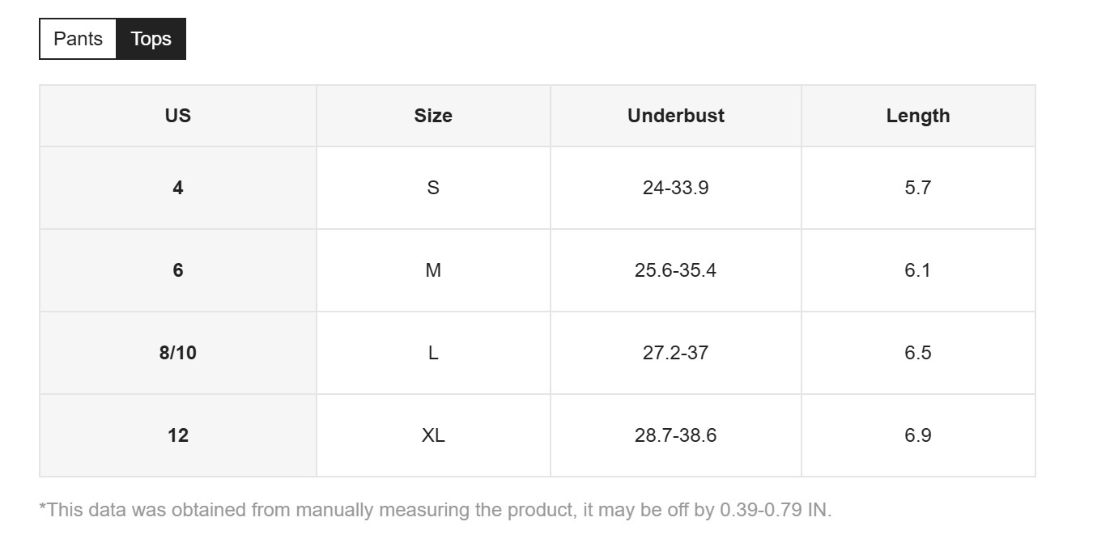Click the L size cell

433,353
